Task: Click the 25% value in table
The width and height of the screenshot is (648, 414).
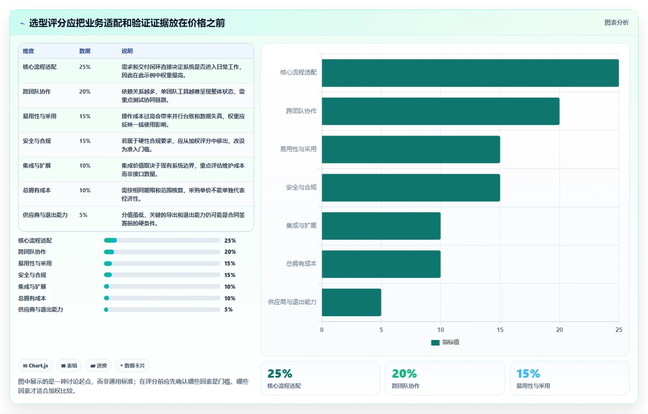Action: [x=85, y=67]
